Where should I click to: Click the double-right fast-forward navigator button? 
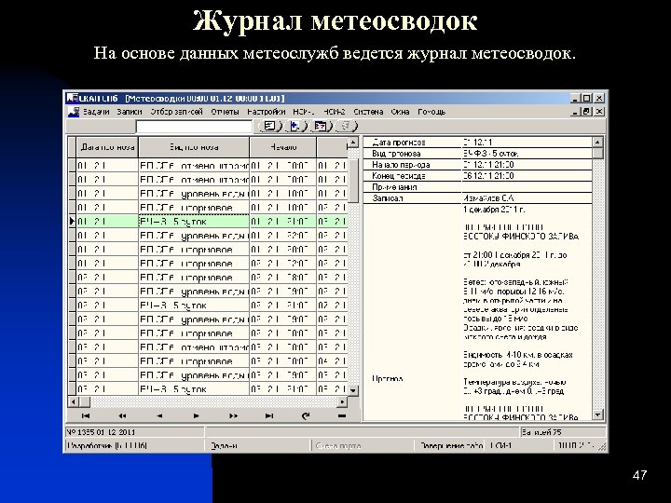233,415
